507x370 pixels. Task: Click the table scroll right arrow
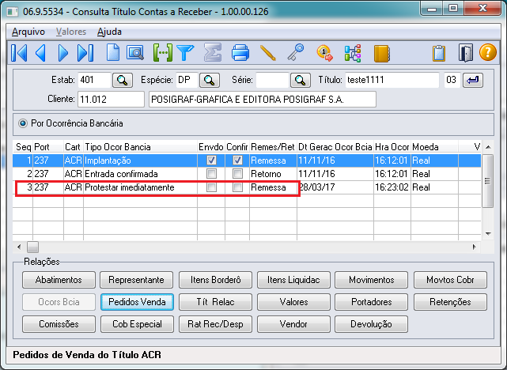click(475, 247)
